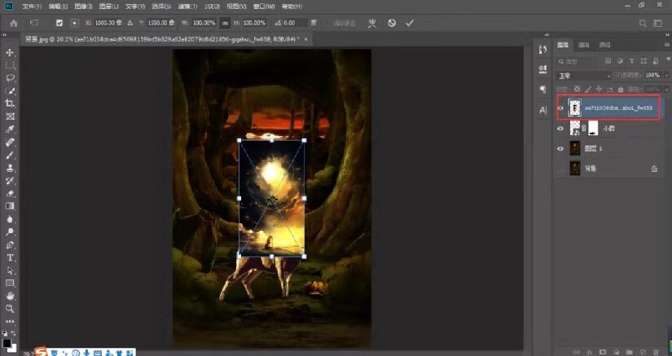Screen dimensions: 672x356
Task: Select the History Brush tool
Action: [x=10, y=180]
